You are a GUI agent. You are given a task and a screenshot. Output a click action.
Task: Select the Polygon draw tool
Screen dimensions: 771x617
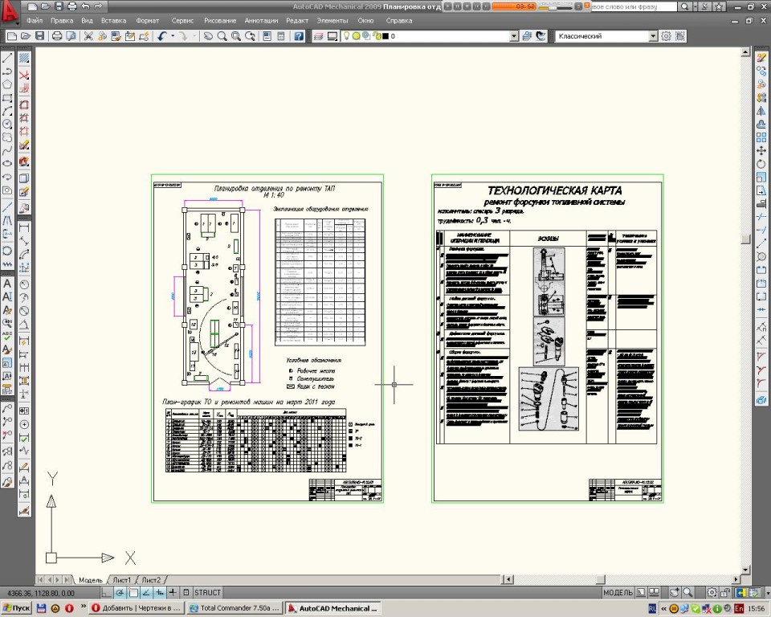pos(7,84)
